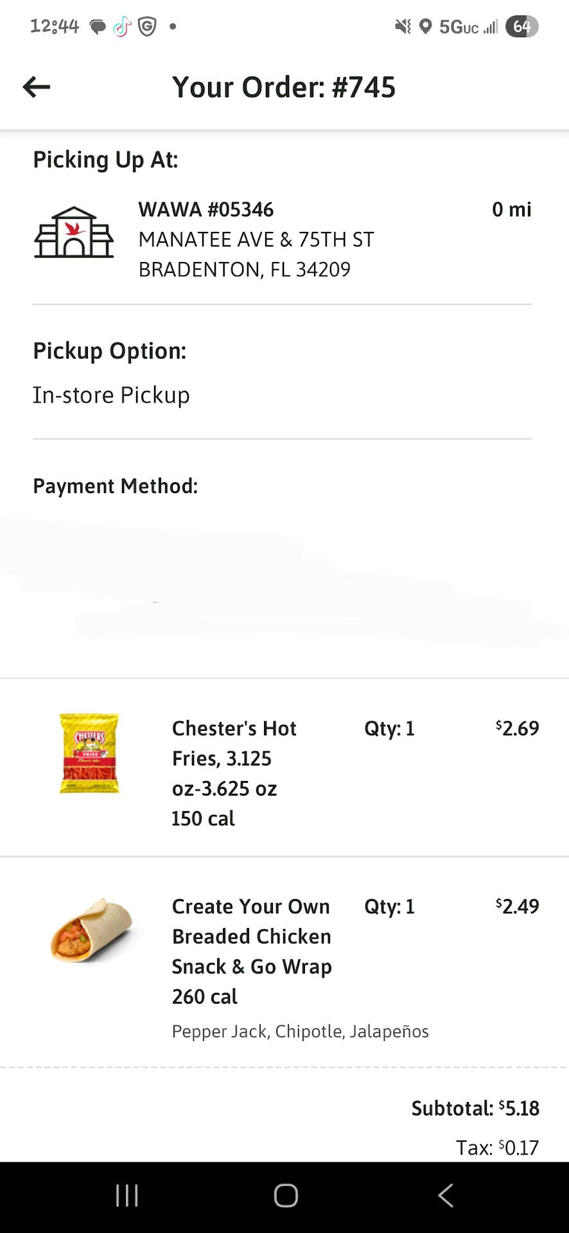Image resolution: width=569 pixels, height=1233 pixels.
Task: Open the chicken wrap product image
Action: (92, 930)
